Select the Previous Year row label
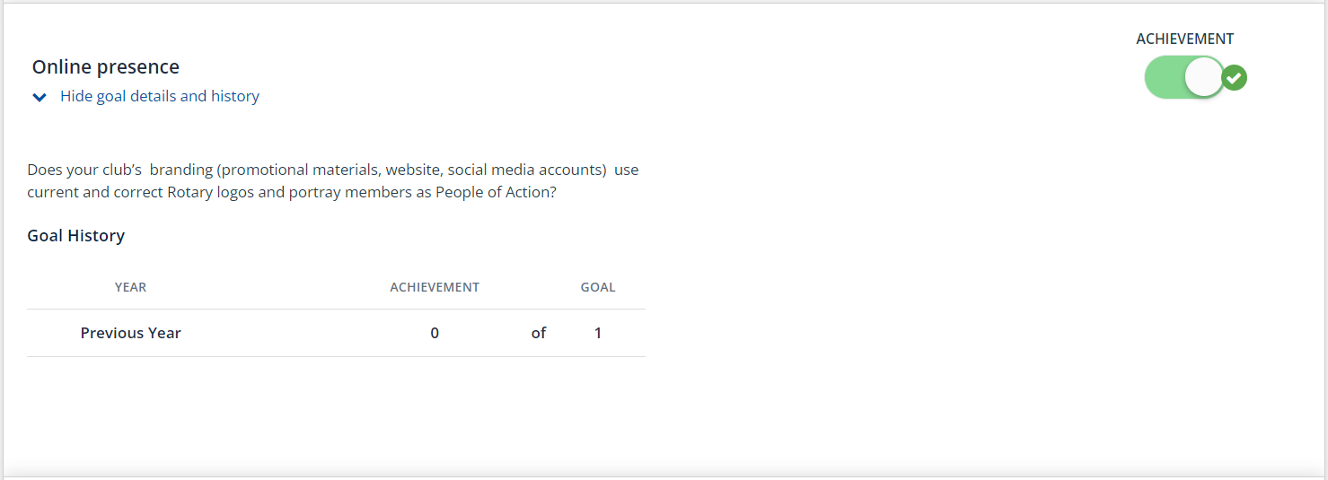The height and width of the screenshot is (480, 1328). (131, 333)
